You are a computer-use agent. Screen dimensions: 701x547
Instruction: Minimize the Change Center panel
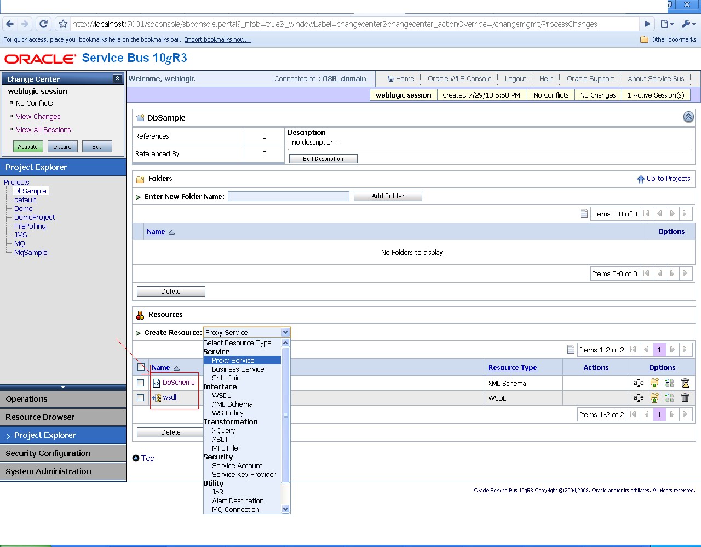point(117,79)
